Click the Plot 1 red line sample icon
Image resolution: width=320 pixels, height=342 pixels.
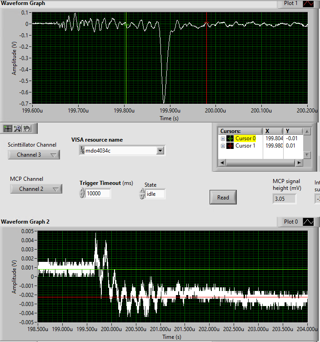coord(308,4)
